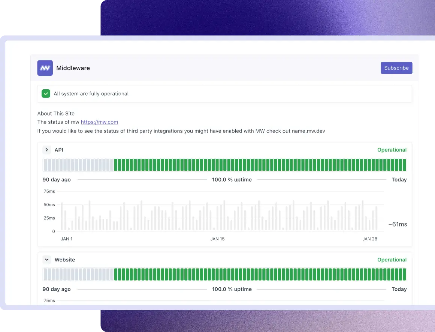The width and height of the screenshot is (435, 332).
Task: Expand the API section chevron
Action: tap(46, 150)
